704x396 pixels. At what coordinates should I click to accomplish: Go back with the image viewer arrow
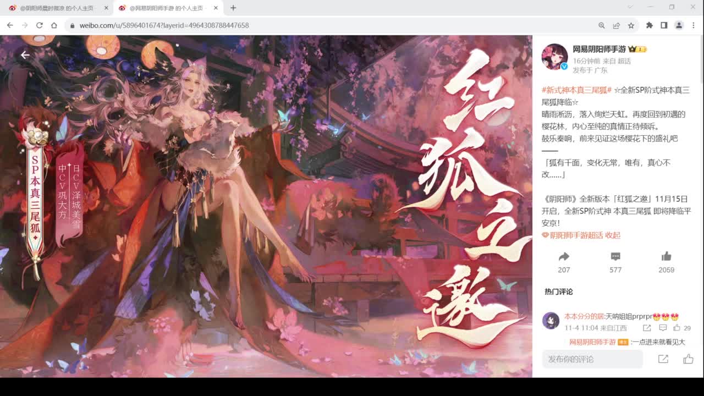(x=25, y=54)
